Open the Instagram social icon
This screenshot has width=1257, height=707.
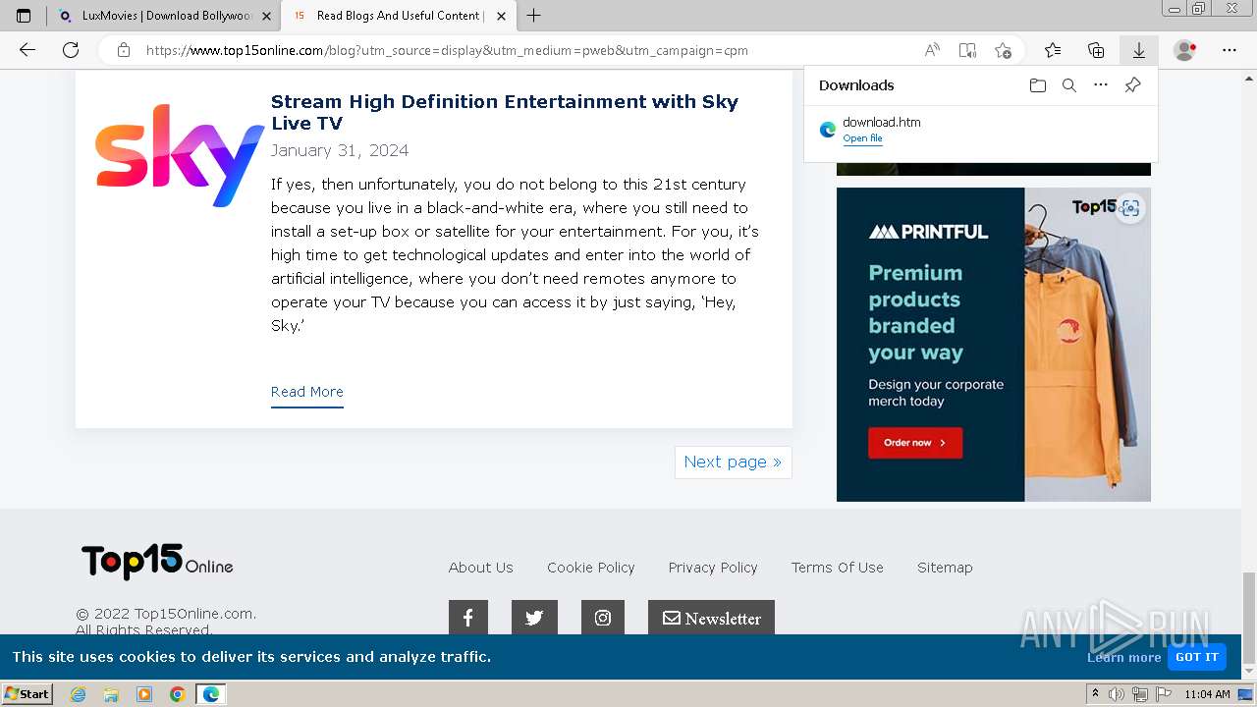tap(603, 618)
